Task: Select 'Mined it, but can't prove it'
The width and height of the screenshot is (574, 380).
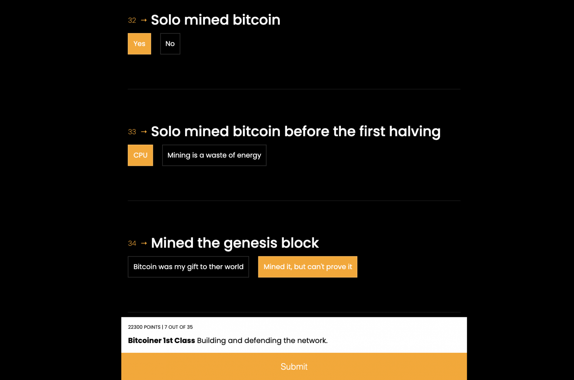Action: tap(307, 267)
